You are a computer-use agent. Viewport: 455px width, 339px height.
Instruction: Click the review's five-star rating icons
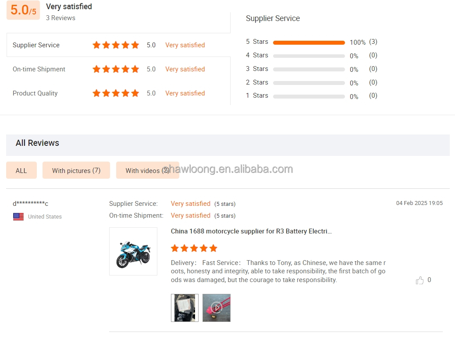pos(194,248)
